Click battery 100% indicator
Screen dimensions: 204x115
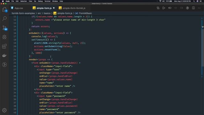pyautogui.click(x=169, y=1)
